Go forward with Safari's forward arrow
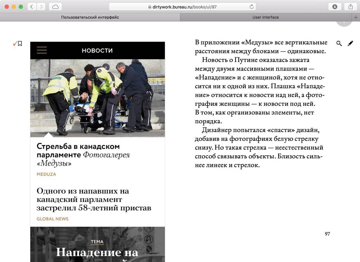This screenshot has height=262, width=360. [41, 7]
